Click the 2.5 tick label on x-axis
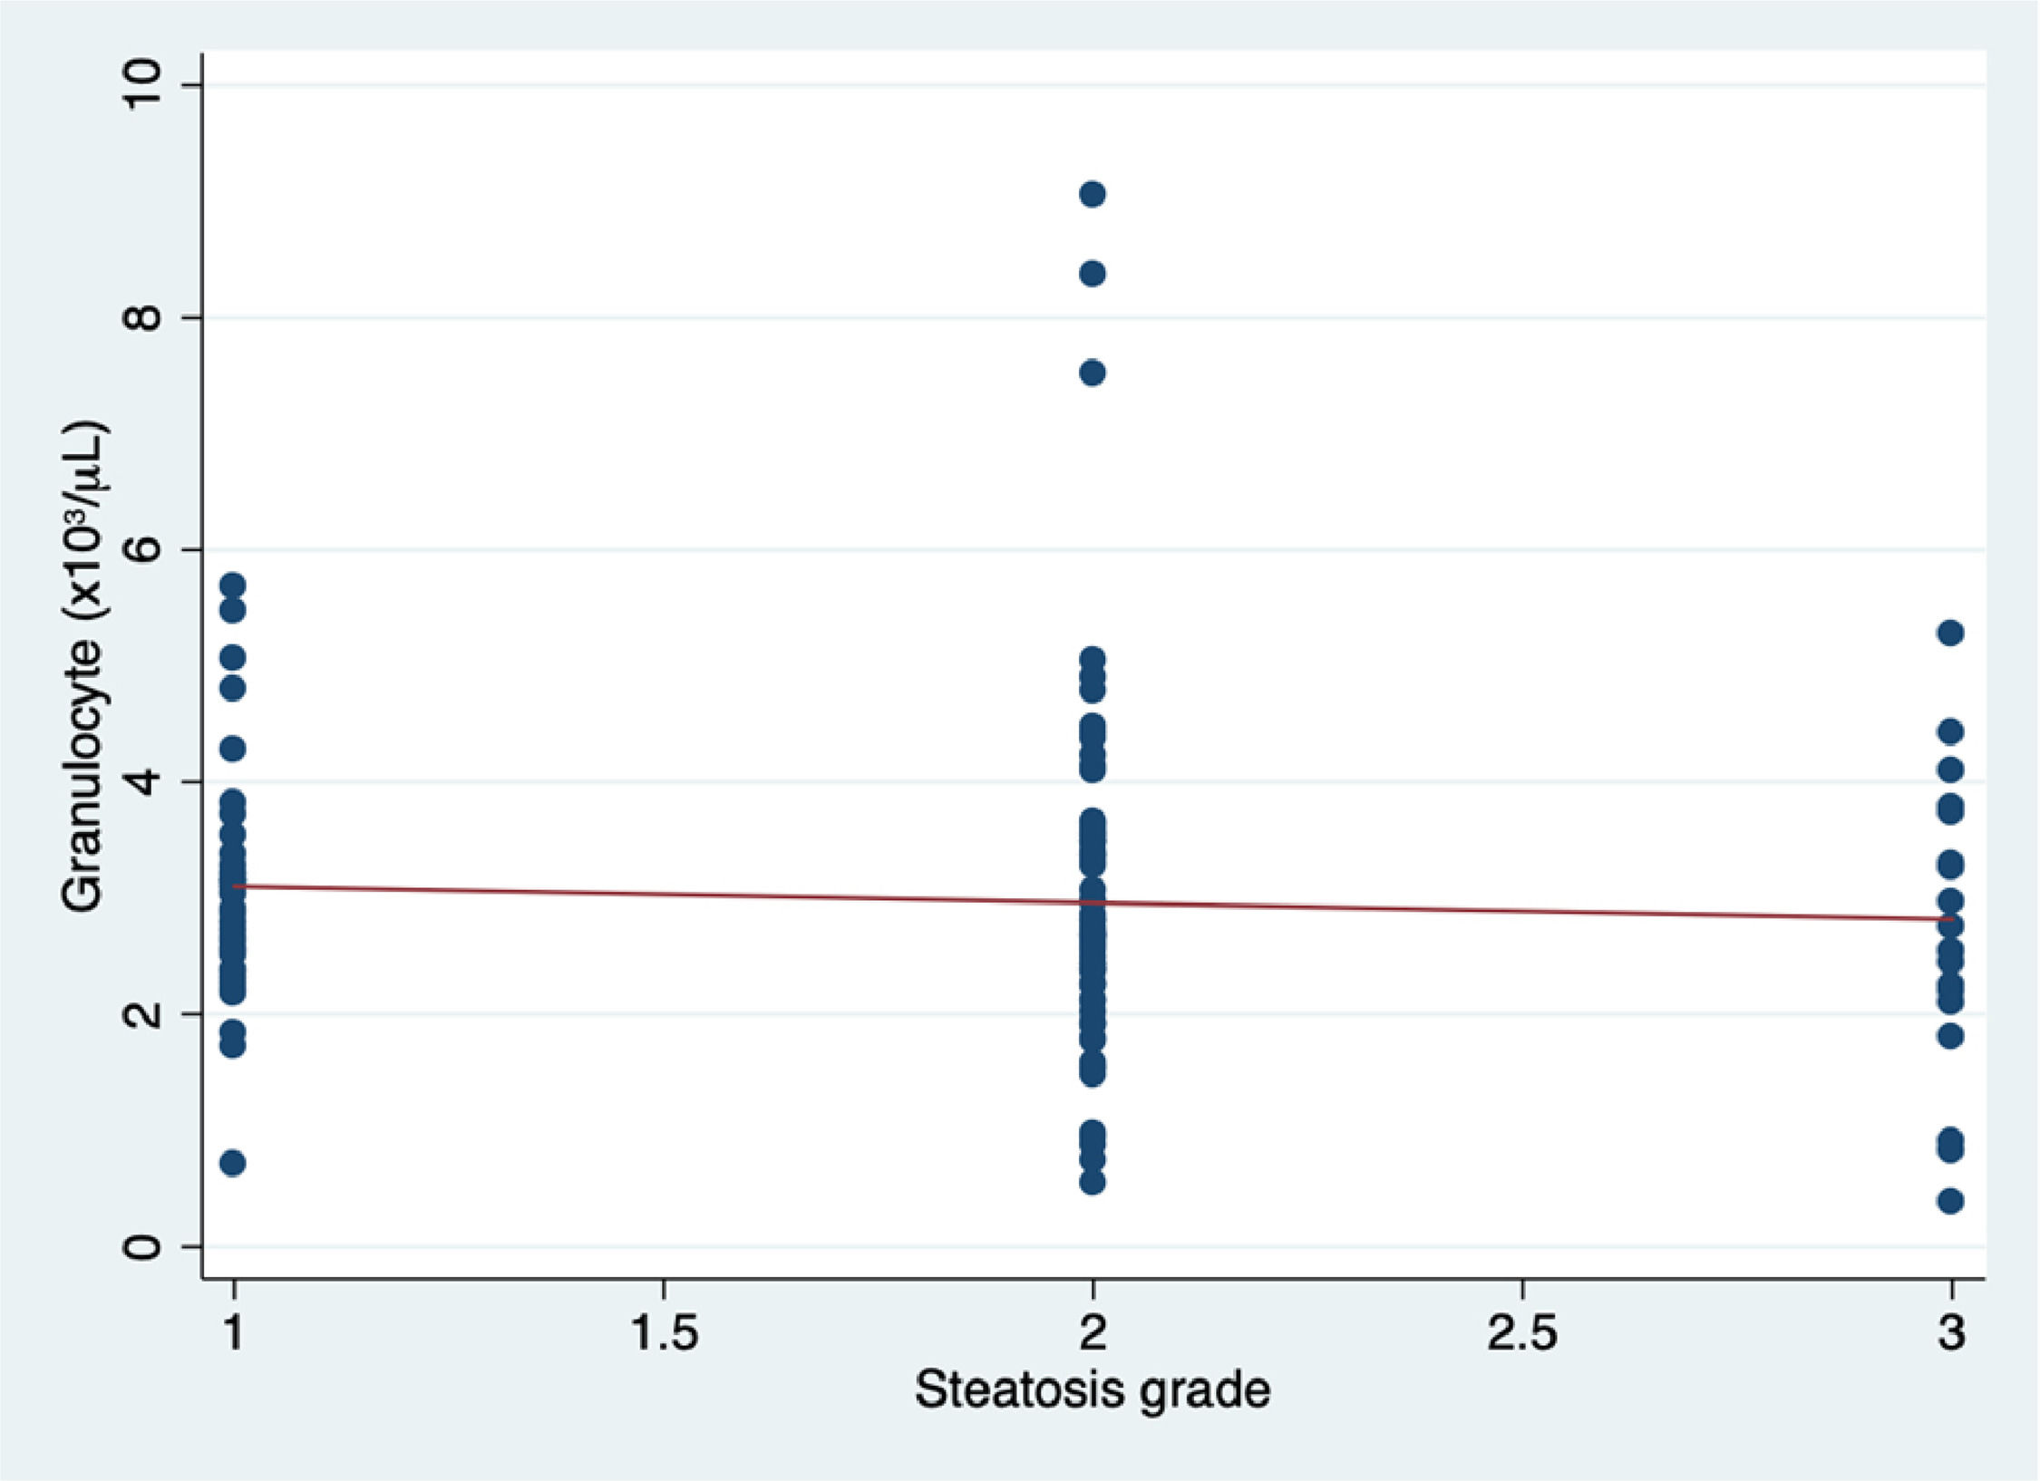Screen dimensions: 2040x1481 click(x=1521, y=1332)
